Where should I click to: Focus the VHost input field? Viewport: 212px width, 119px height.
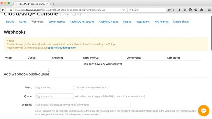[54, 87]
